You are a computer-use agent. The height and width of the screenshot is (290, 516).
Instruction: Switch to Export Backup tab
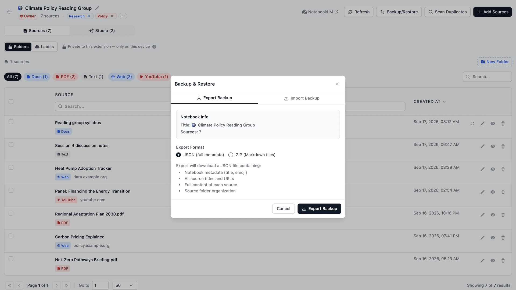(x=214, y=98)
